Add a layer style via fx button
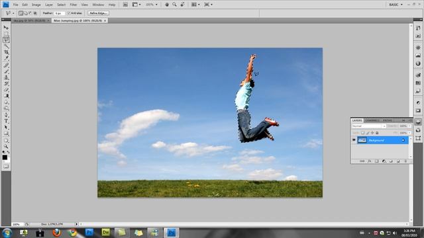Screen dimensions: 424x238 pyautogui.click(x=370, y=161)
